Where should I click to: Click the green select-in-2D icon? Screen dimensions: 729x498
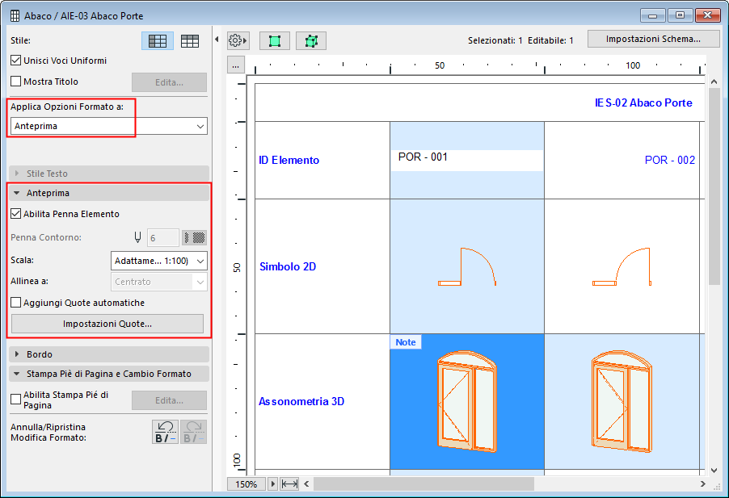[x=274, y=41]
